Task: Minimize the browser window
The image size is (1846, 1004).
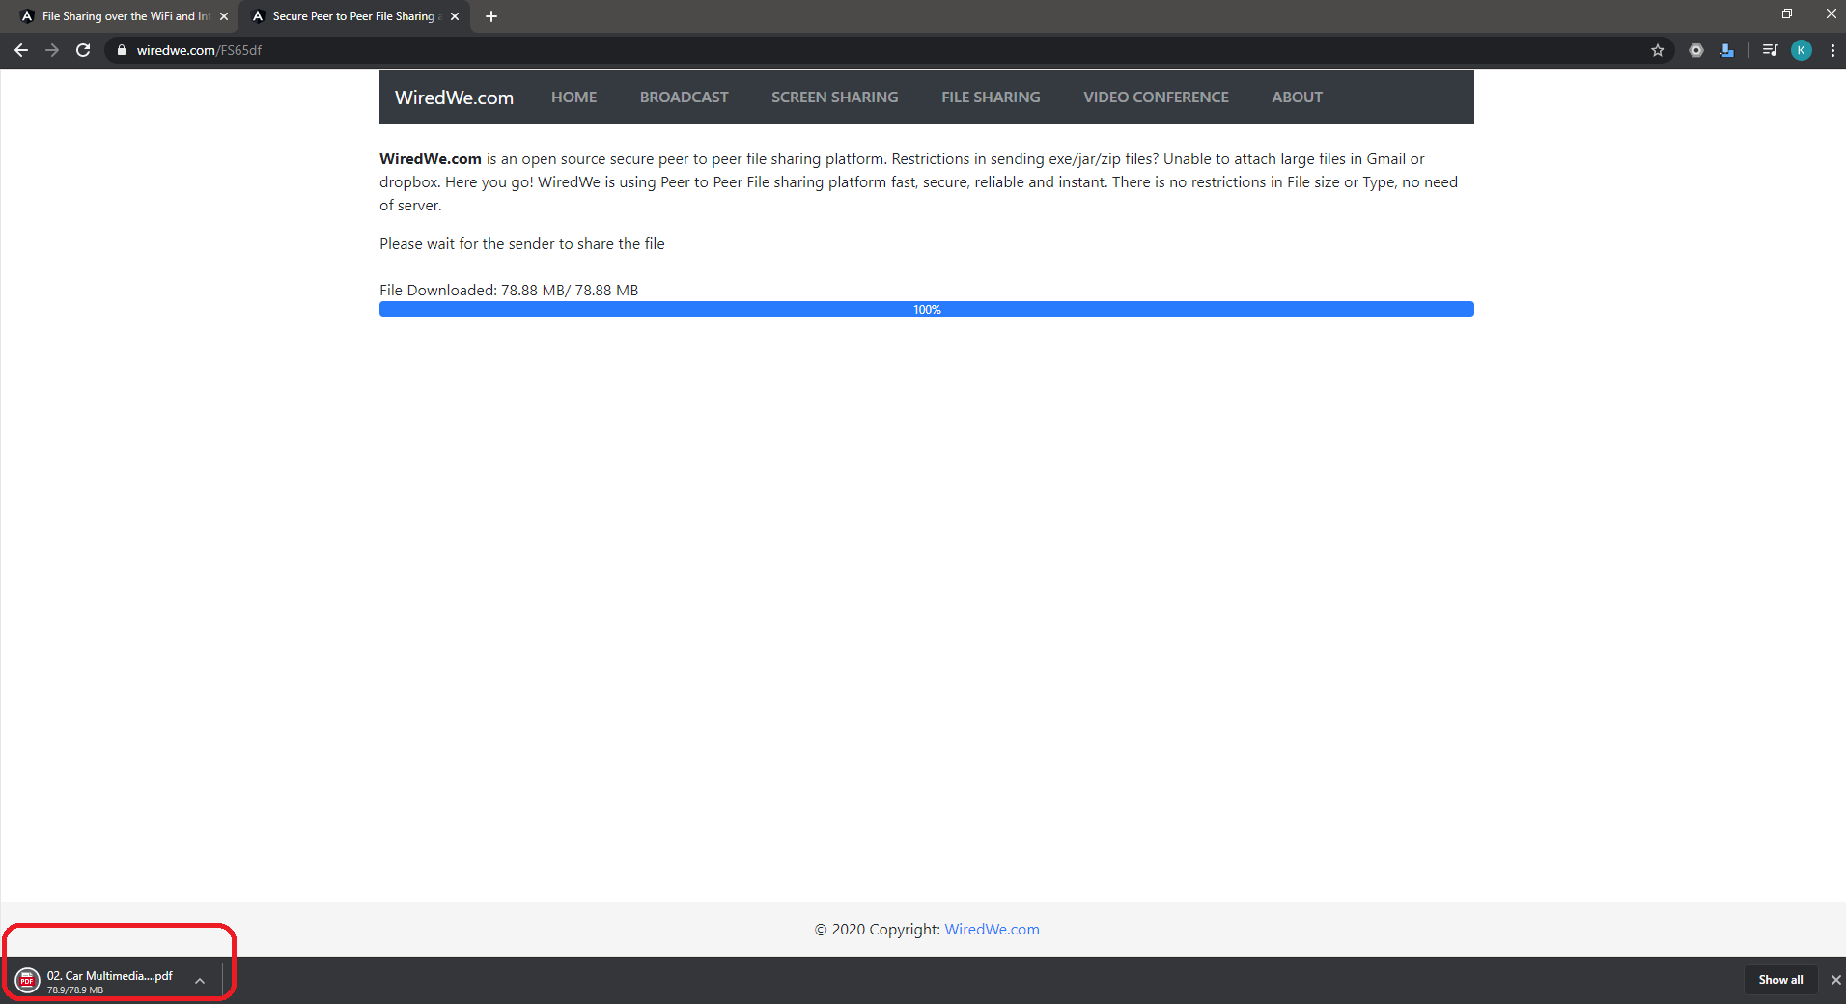Action: 1743,14
